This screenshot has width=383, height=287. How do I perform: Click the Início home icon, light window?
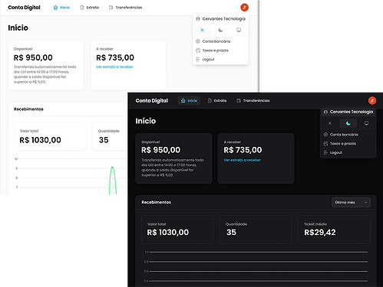(55, 8)
